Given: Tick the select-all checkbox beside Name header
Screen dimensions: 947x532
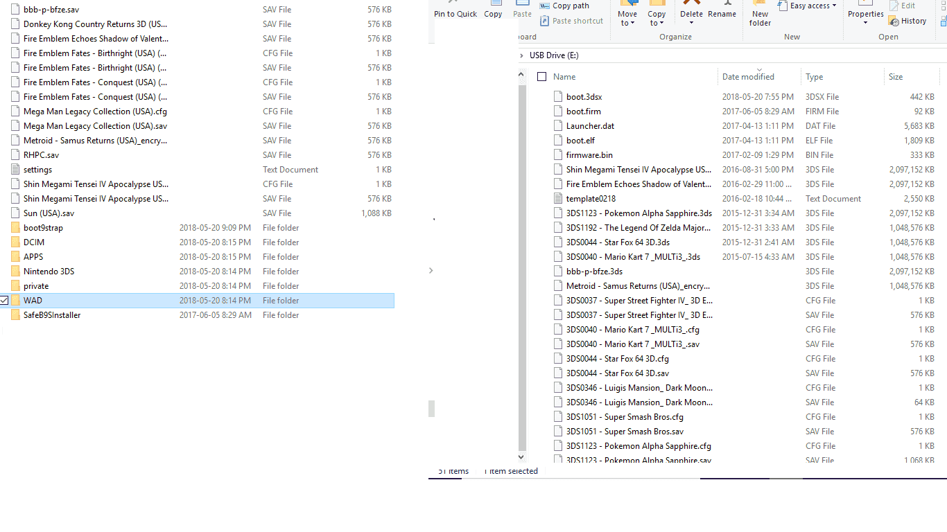Looking at the screenshot, I should pos(542,77).
